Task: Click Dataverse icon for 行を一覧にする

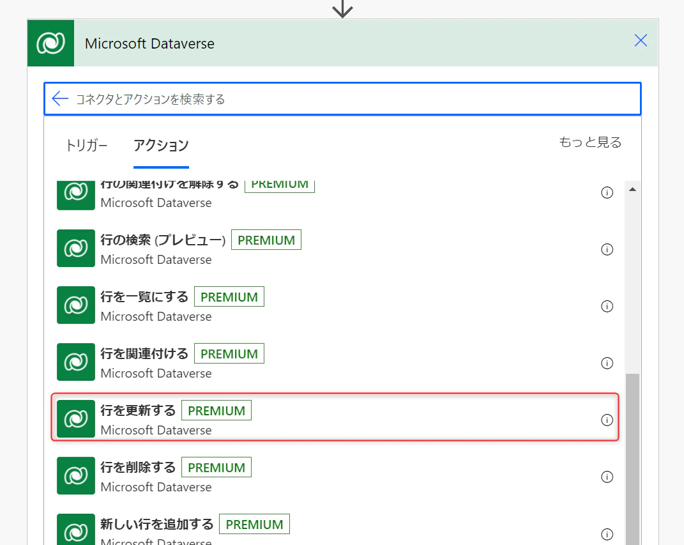Action: (x=76, y=305)
